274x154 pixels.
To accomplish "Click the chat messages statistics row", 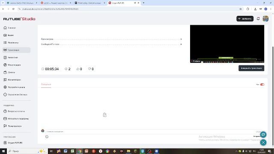I will (x=111, y=44).
